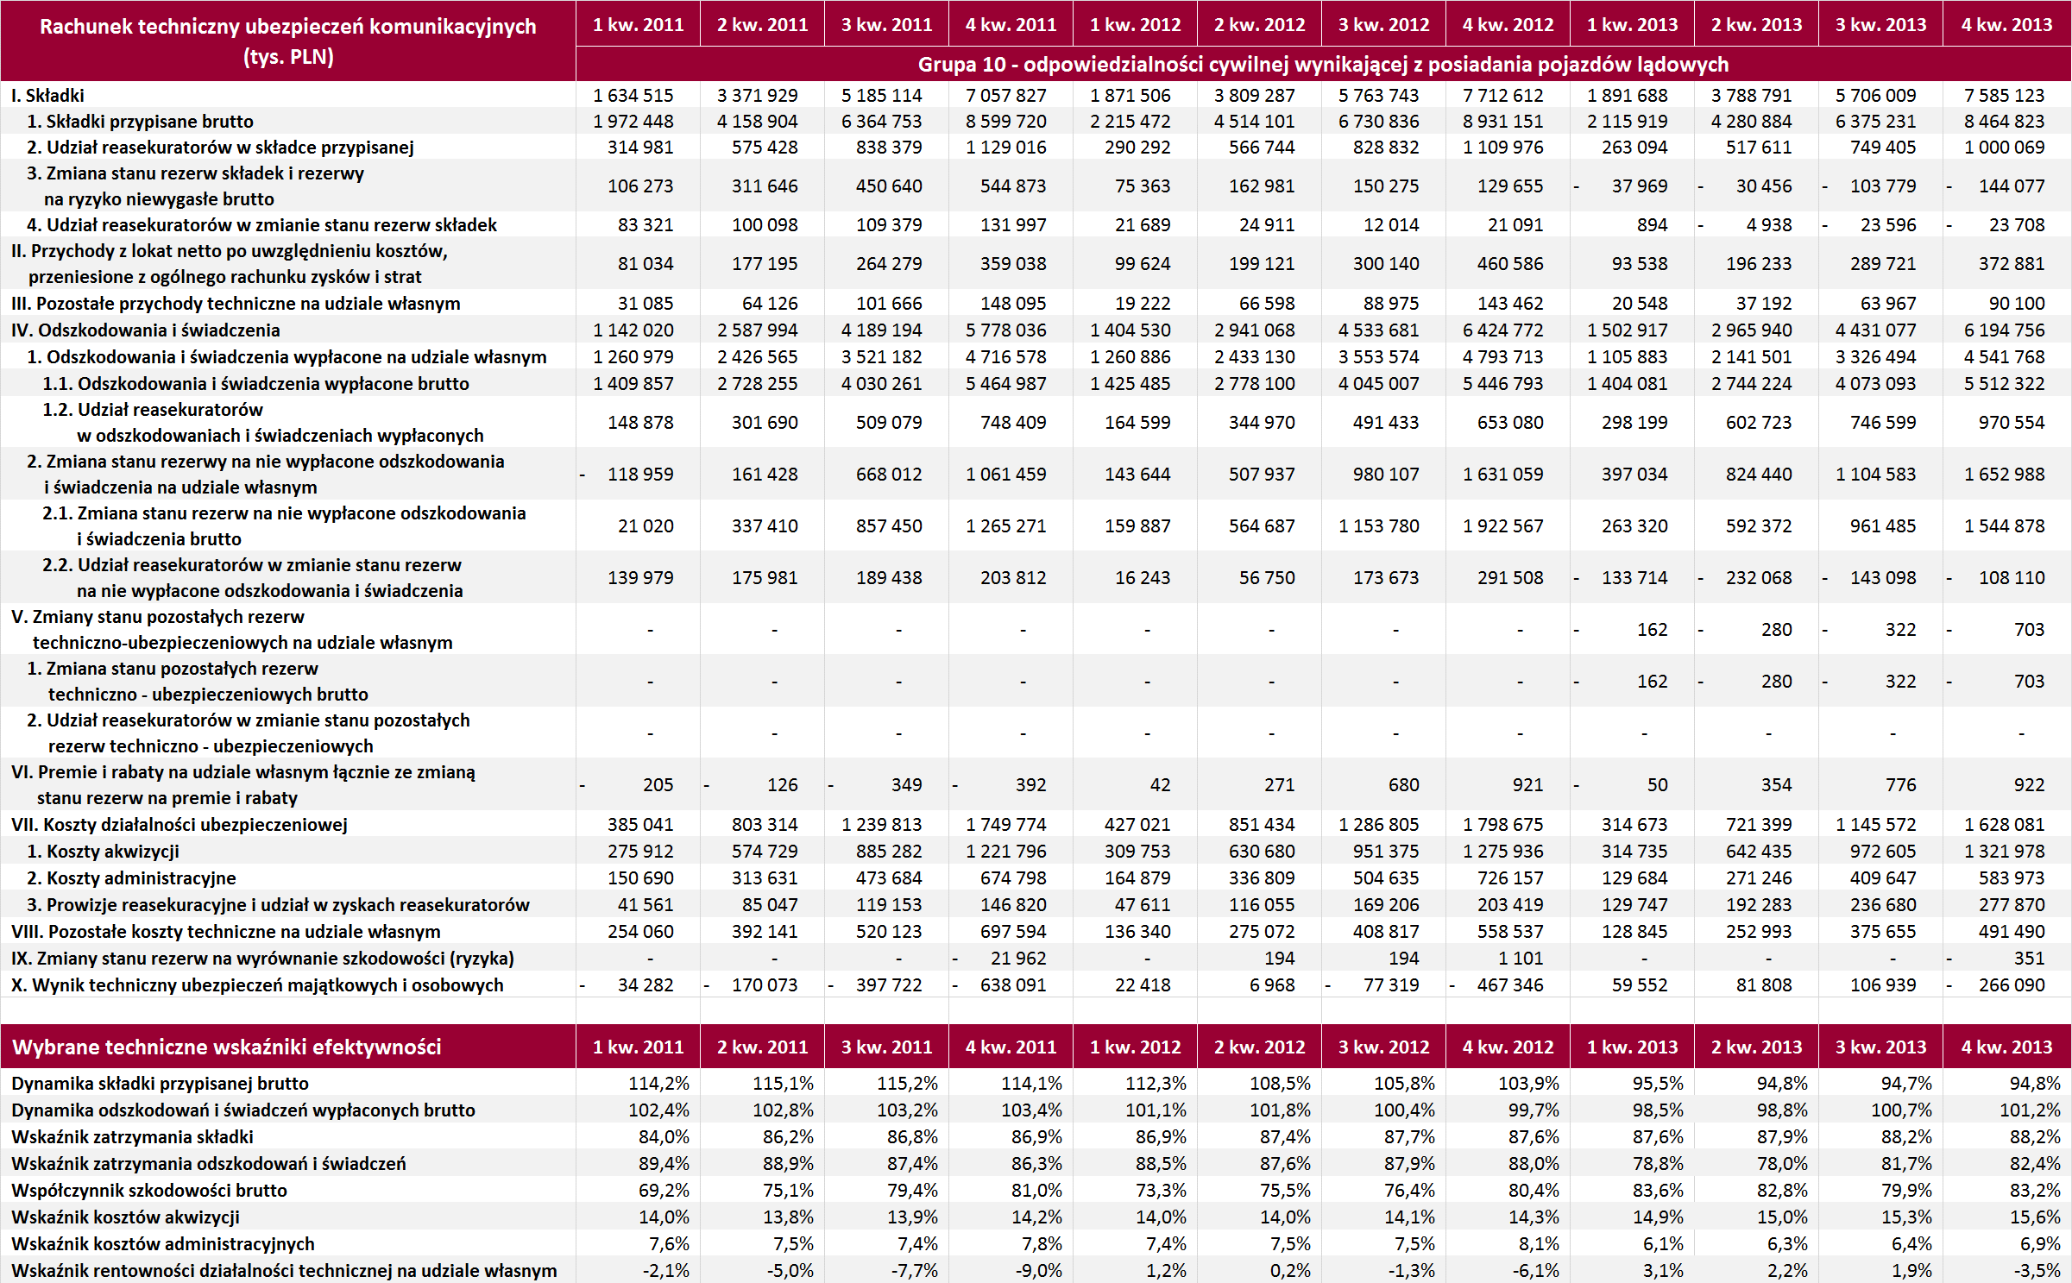The image size is (2072, 1283).
Task: Select value '69,2%' in Współczynnik szkodowości brutto row
Action: tap(664, 1191)
